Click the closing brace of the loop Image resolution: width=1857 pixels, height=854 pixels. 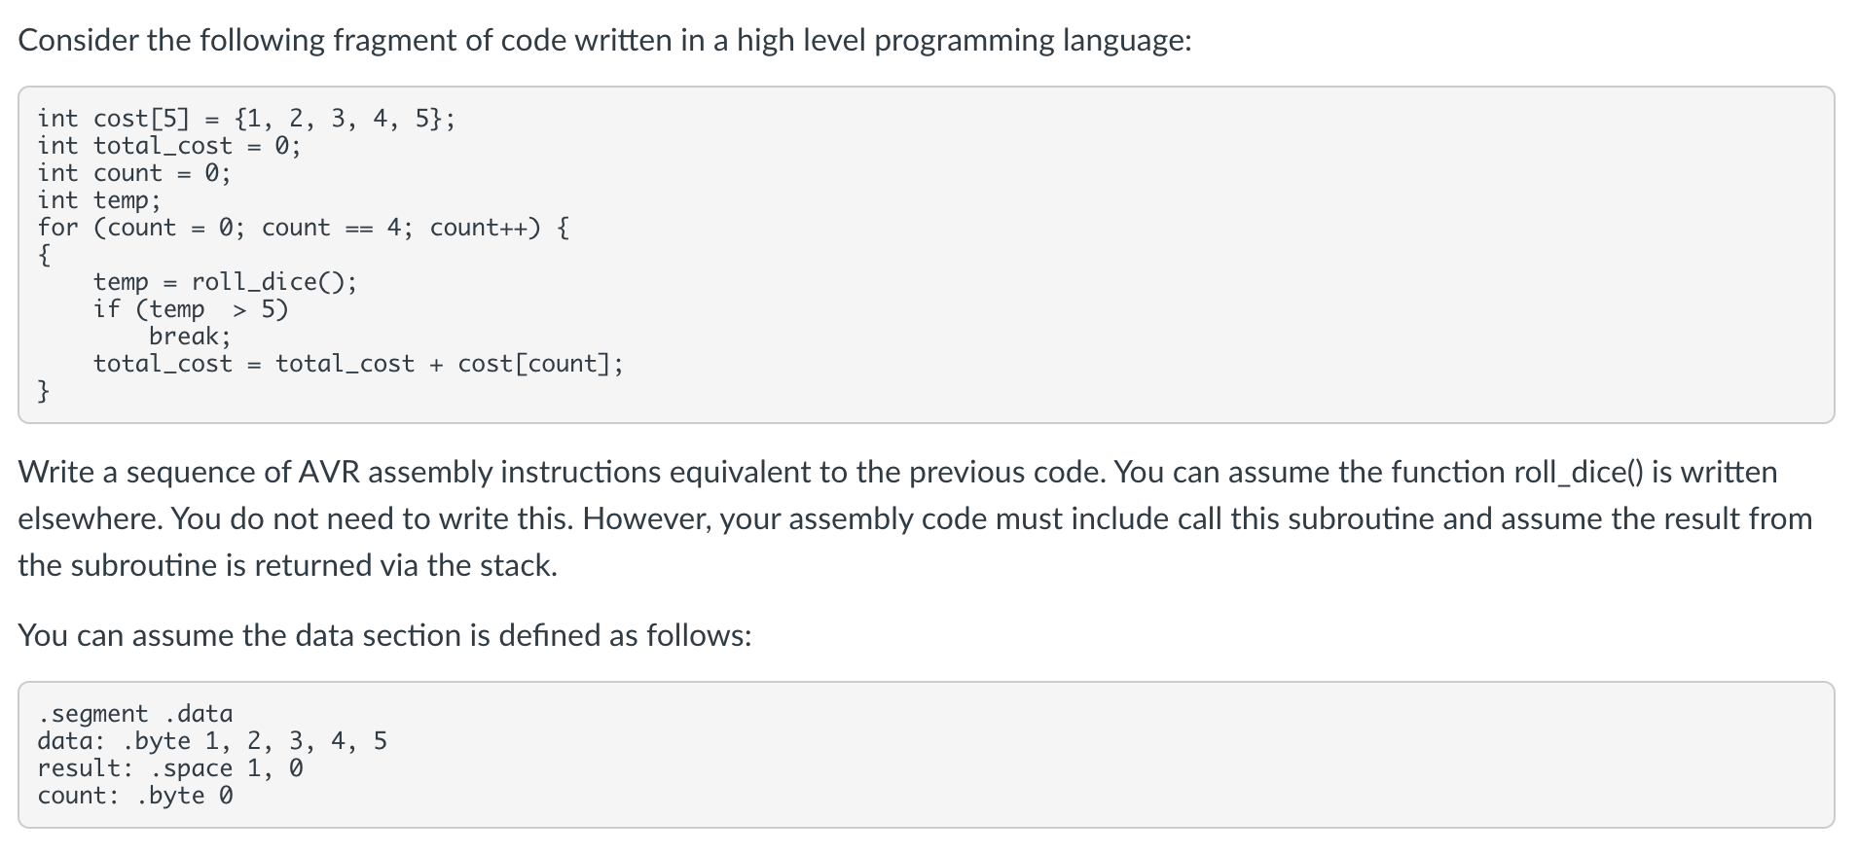coord(44,391)
